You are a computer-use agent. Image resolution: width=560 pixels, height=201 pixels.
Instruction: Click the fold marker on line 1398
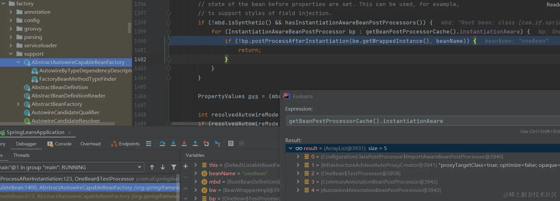(x=169, y=22)
